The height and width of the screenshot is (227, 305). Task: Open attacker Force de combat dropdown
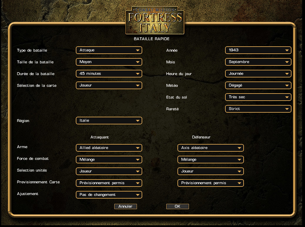109,160
